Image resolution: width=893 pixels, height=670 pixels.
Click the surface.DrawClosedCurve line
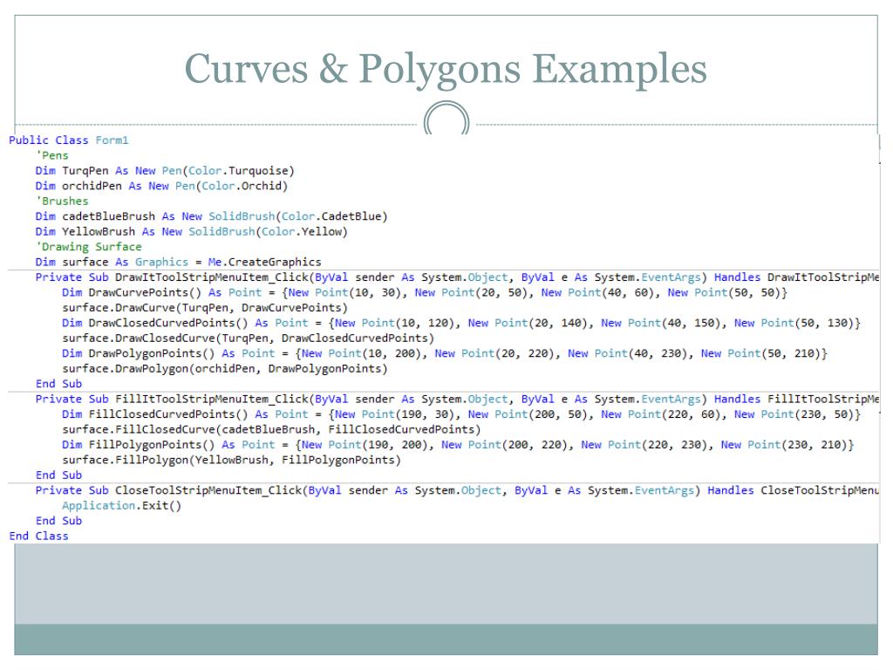pyautogui.click(x=249, y=338)
